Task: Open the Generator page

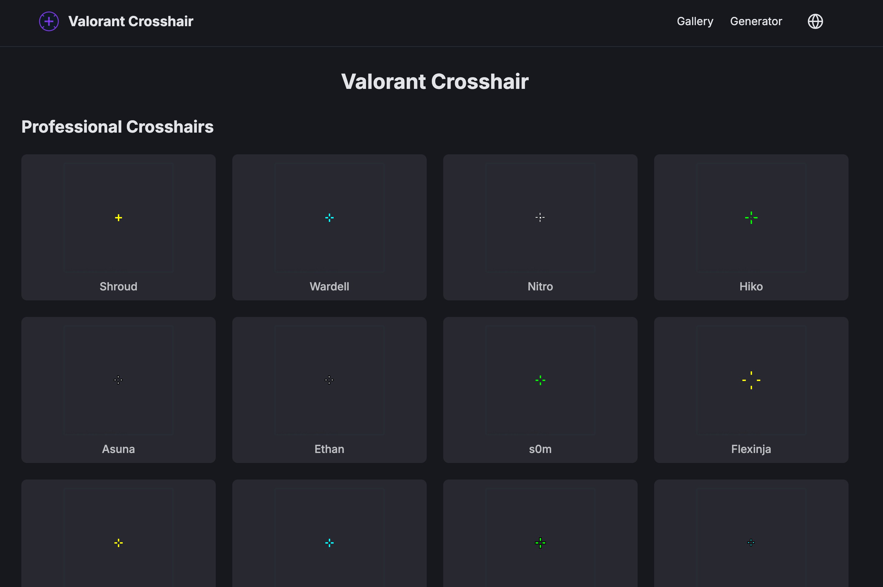Action: point(756,21)
